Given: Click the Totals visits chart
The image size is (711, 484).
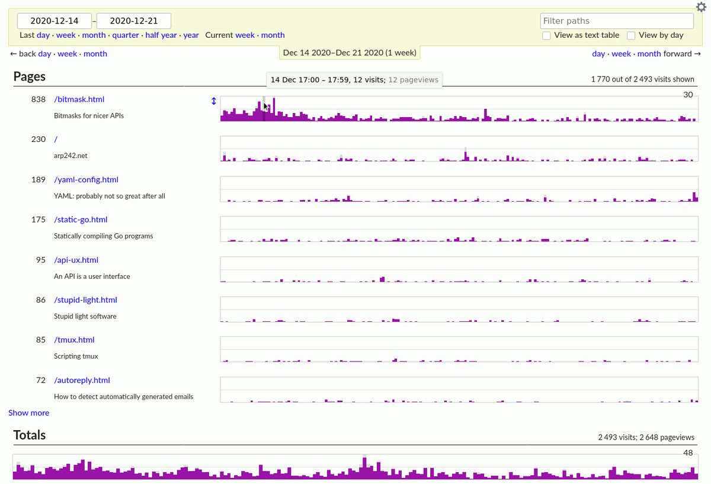Looking at the screenshot, I should click(x=355, y=466).
